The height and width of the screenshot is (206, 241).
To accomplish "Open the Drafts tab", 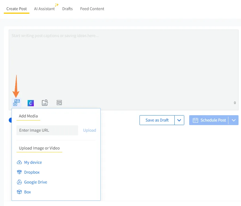I will (x=67, y=9).
